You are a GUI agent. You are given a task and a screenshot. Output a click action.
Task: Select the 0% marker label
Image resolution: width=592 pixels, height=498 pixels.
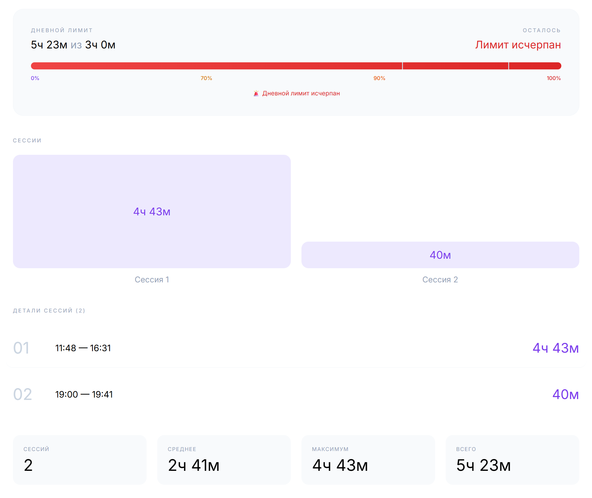[35, 78]
